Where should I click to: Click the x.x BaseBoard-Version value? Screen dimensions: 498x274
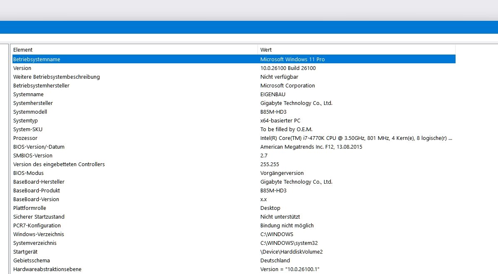264,199
